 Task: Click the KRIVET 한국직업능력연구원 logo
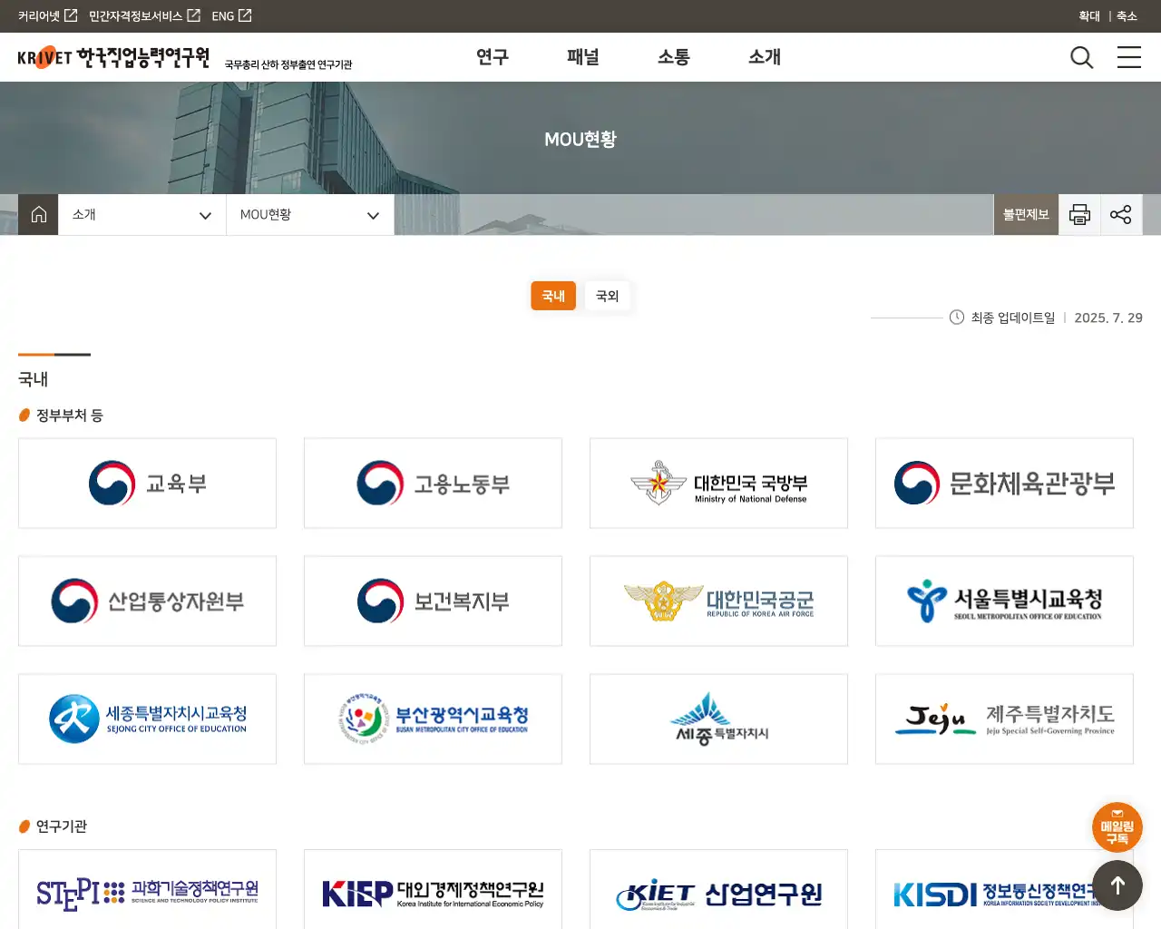(113, 58)
